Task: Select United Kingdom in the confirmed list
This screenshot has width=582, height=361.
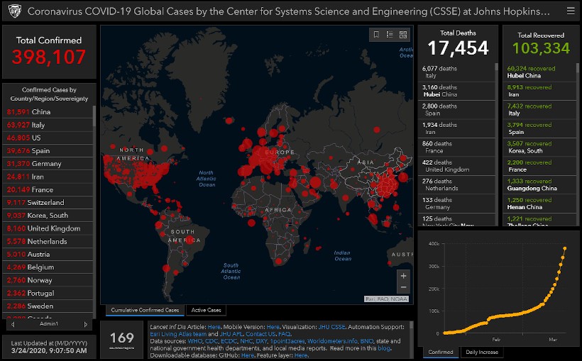Action: [x=48, y=228]
